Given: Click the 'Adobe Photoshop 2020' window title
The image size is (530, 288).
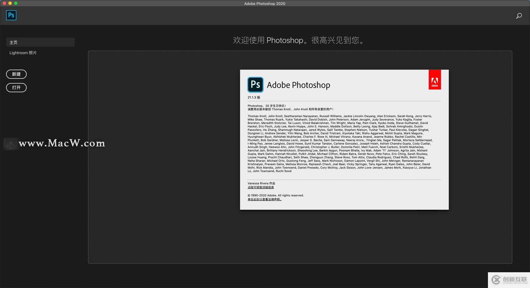Looking at the screenshot, I should coord(265,3).
